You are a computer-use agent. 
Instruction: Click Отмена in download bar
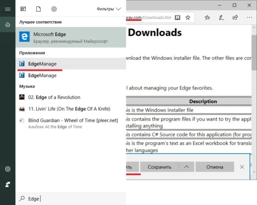click(215, 167)
